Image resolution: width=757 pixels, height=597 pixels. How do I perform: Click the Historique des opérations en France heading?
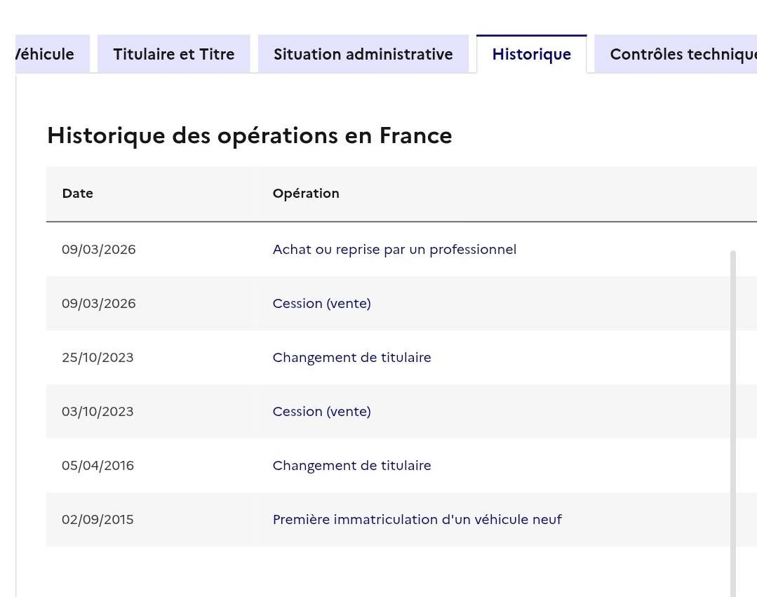click(249, 135)
